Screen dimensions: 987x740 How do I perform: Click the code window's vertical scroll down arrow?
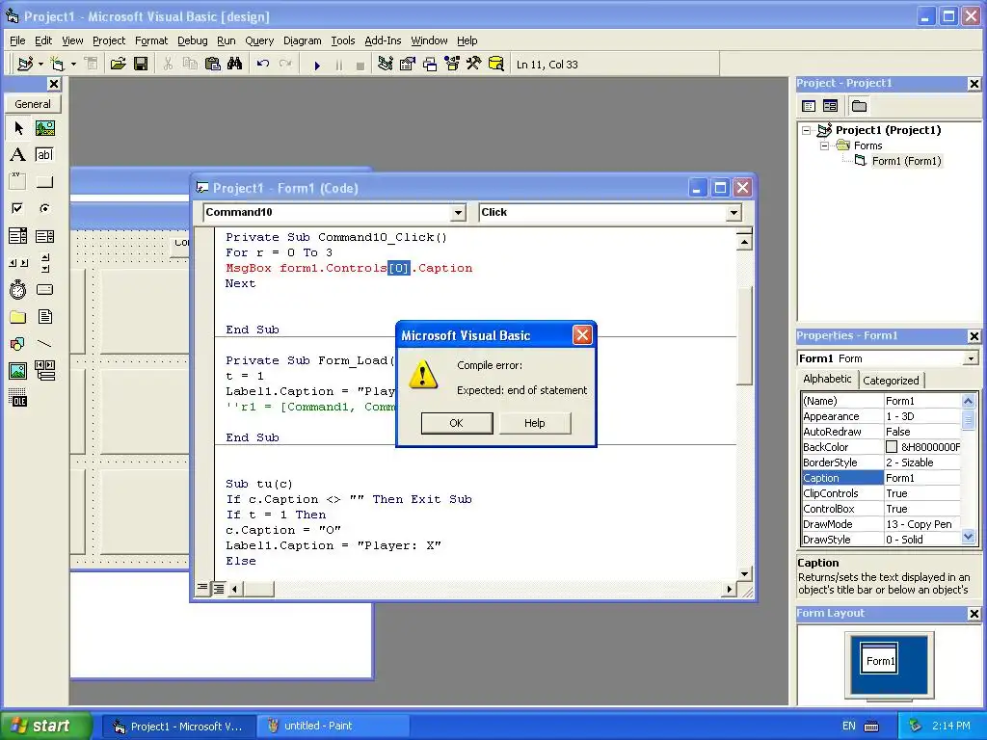[745, 573]
